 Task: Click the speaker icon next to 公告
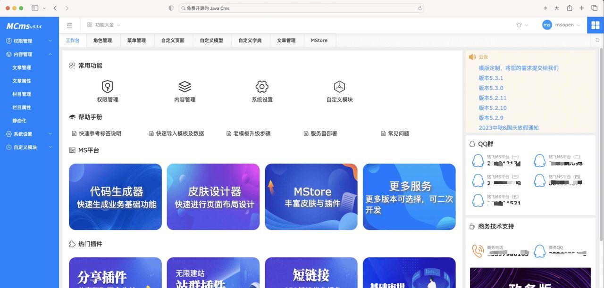pos(472,57)
